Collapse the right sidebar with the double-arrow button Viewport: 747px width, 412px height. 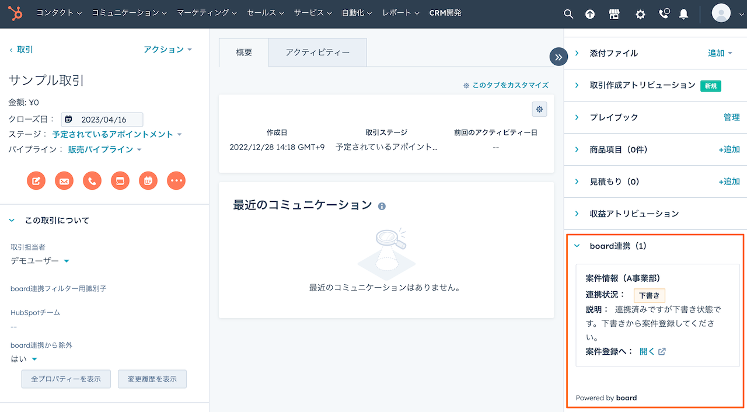pyautogui.click(x=558, y=57)
